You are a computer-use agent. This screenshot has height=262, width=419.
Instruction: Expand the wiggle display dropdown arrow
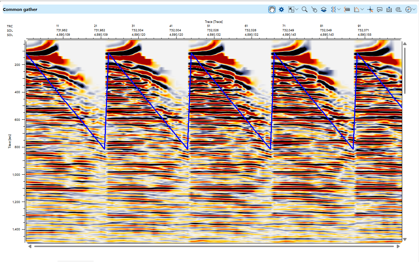pyautogui.click(x=339, y=9)
